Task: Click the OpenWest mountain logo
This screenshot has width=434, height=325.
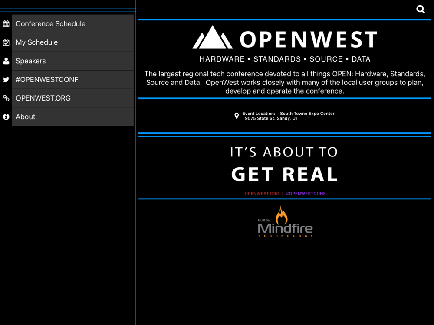Action: [285, 38]
